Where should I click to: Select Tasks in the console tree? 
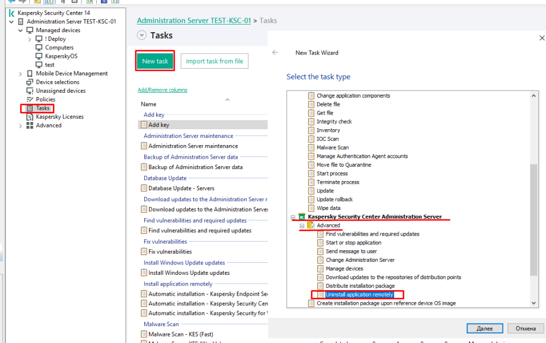(43, 108)
